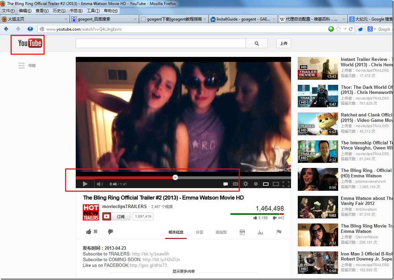Click 显示更多内容 to expand description
394x280 pixels.
pyautogui.click(x=184, y=271)
